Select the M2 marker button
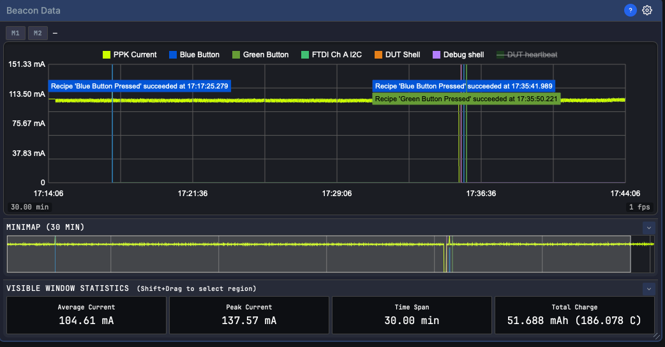Screen dimensions: 665x347 click(38, 33)
